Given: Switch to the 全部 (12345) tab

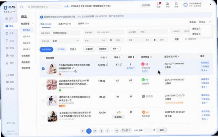Looking at the screenshot, I should tap(46, 24).
